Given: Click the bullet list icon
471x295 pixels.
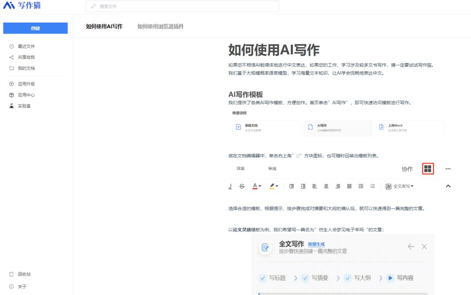Looking at the screenshot, I should [x=373, y=186].
